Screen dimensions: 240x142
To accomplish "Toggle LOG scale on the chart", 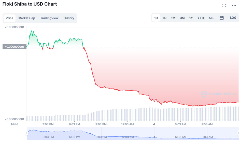I will click(x=233, y=18).
